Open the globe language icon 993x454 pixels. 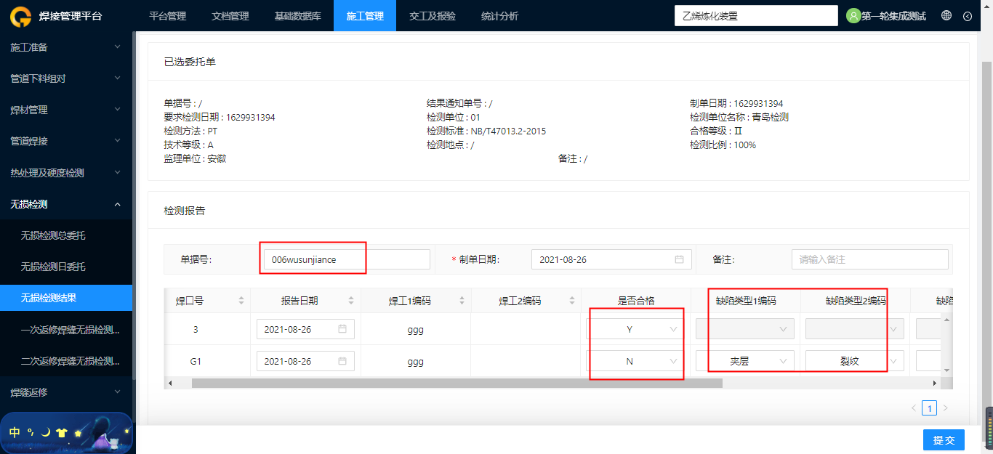946,15
